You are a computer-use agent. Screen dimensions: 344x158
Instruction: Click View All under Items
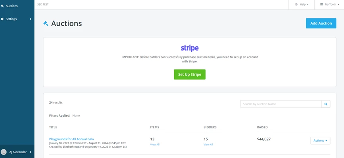pos(155,145)
